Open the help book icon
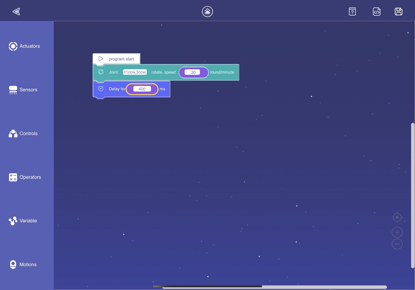The height and width of the screenshot is (290, 415). (352, 12)
